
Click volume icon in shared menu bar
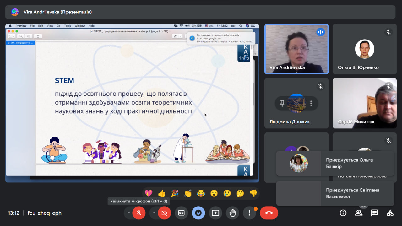(x=187, y=26)
